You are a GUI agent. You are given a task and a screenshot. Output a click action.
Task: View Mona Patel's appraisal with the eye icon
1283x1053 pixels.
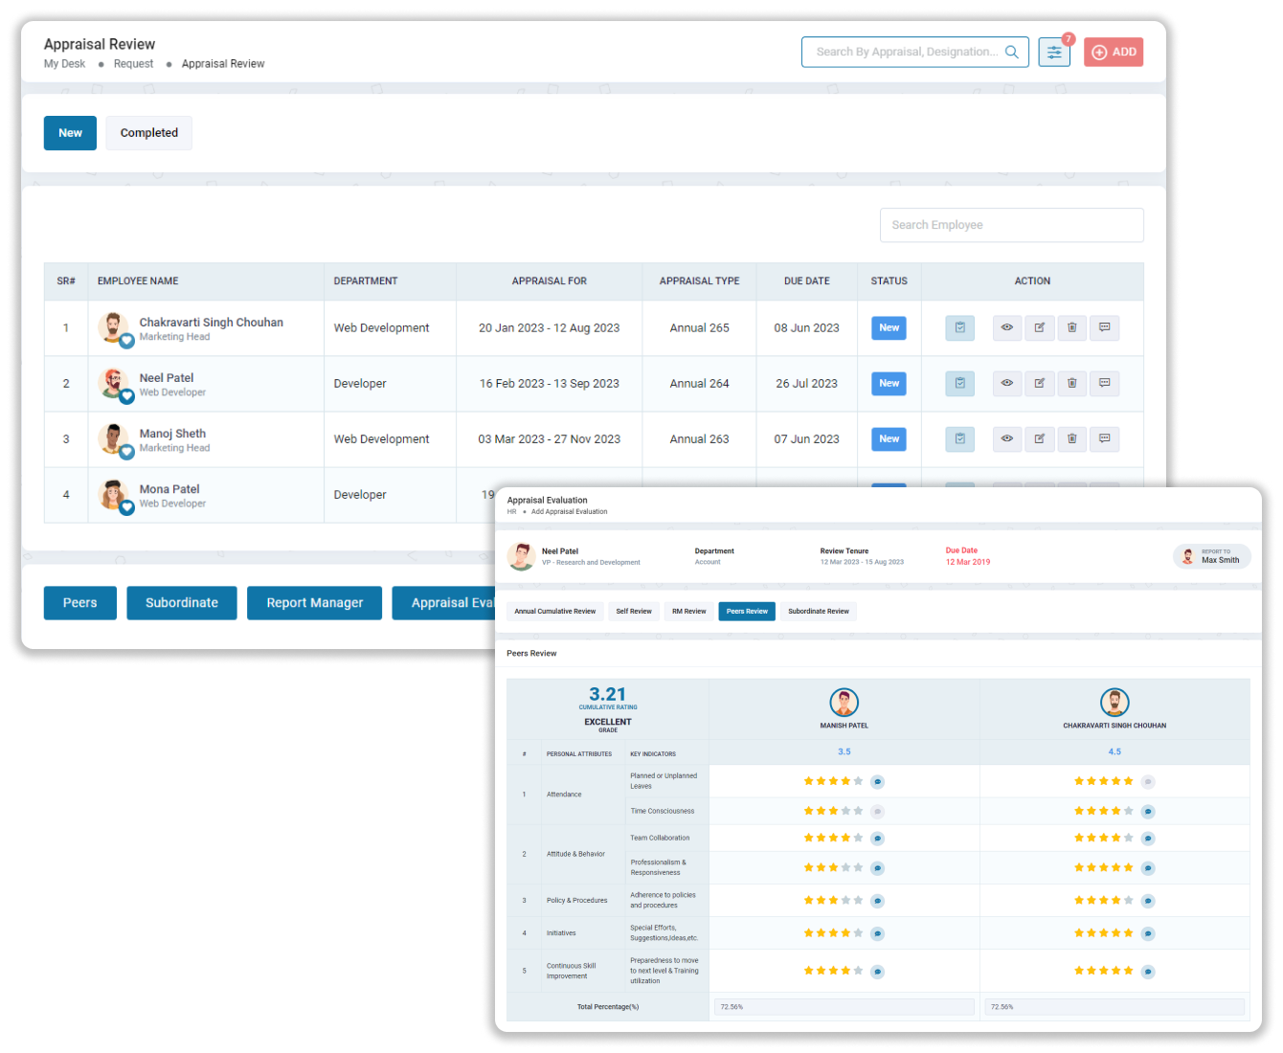click(1006, 494)
